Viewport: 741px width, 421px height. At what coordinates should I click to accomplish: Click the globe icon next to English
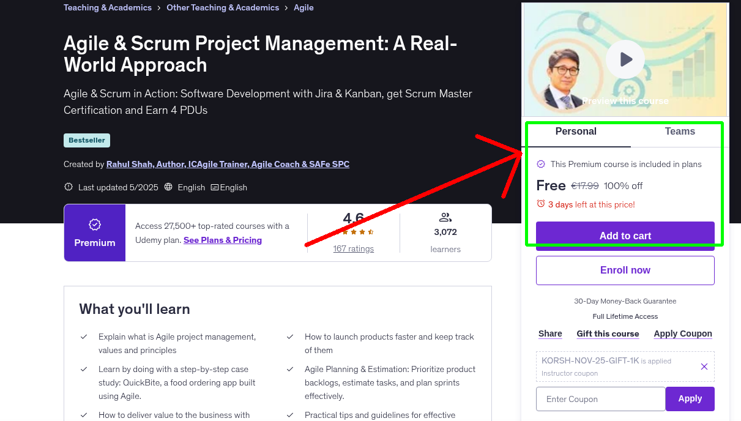click(168, 187)
